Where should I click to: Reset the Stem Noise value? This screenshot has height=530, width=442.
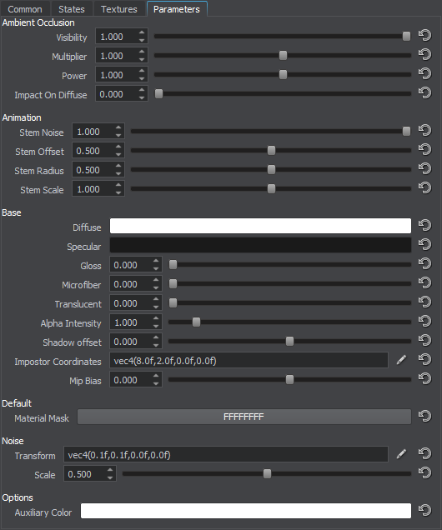[424, 130]
